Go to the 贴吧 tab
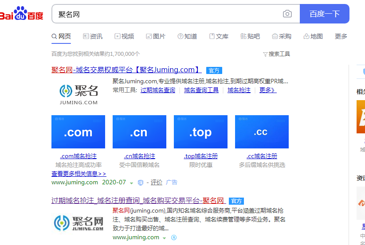365x245 pixels. click(x=250, y=36)
